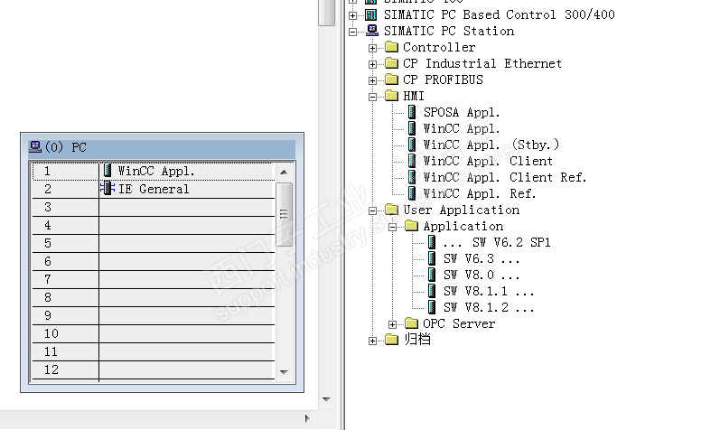Click the 归档 folder icon
The width and height of the screenshot is (720, 430).
click(392, 340)
